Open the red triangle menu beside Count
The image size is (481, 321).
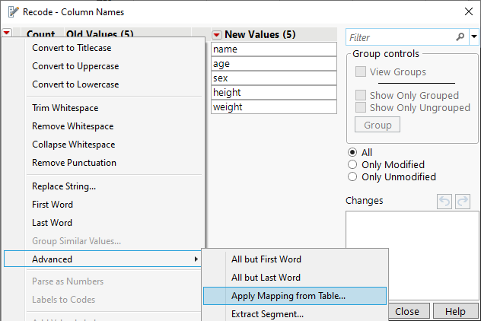point(8,33)
